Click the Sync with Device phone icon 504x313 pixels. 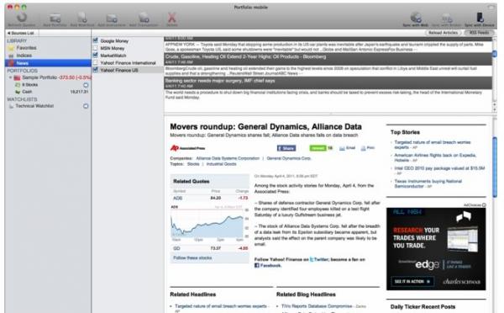click(x=480, y=17)
